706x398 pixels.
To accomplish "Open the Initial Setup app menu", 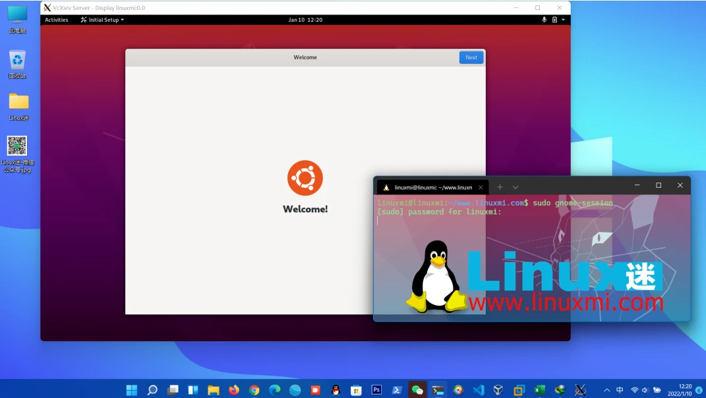I will [102, 20].
